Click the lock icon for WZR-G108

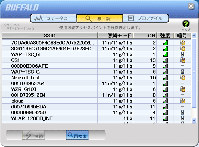(x=183, y=89)
